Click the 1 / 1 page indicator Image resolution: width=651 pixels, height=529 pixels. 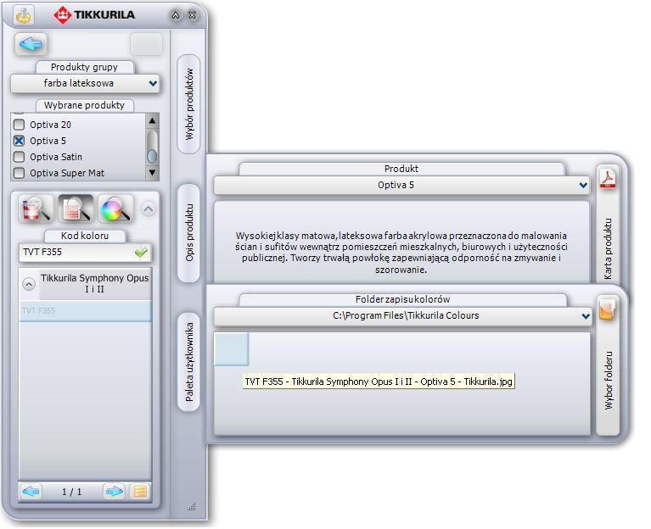pyautogui.click(x=72, y=492)
